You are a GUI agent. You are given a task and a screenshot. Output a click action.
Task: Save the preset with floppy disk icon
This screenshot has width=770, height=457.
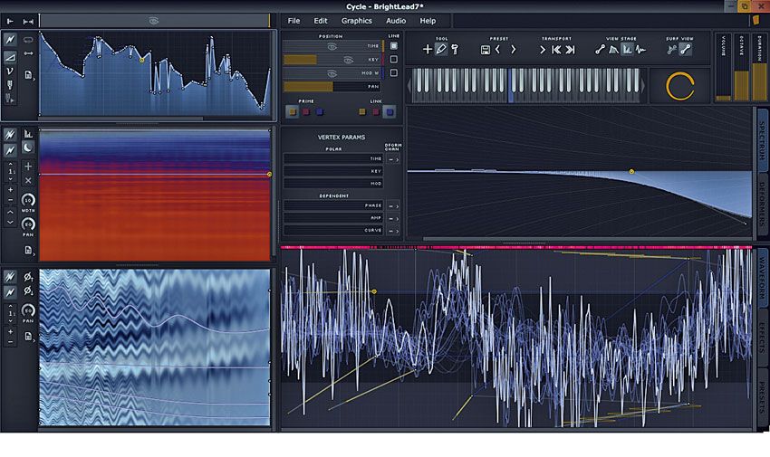[486, 50]
